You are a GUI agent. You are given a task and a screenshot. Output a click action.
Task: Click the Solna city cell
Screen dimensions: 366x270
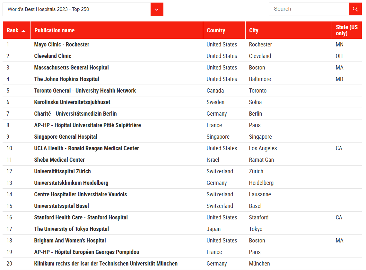click(x=255, y=102)
